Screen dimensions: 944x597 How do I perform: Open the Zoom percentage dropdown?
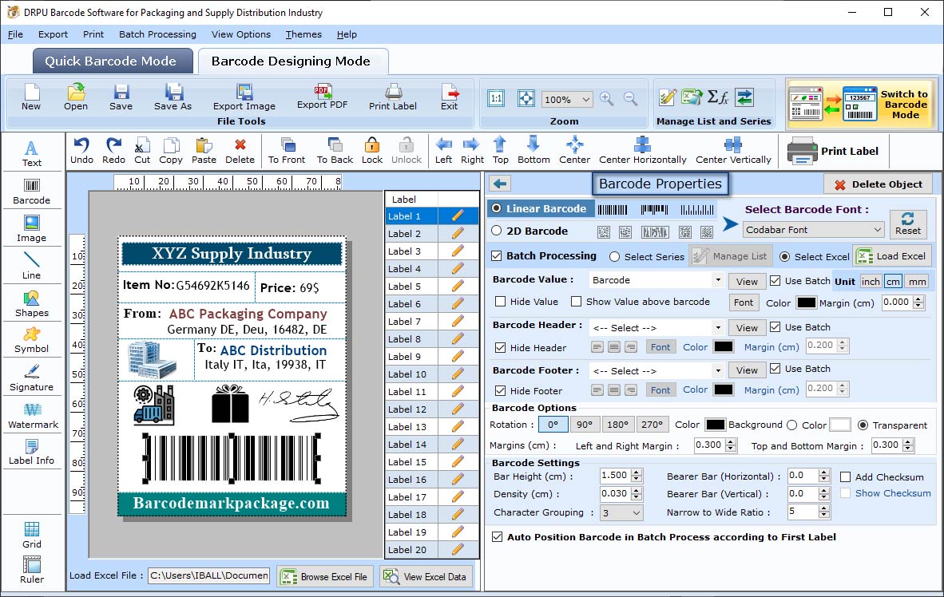coord(585,99)
